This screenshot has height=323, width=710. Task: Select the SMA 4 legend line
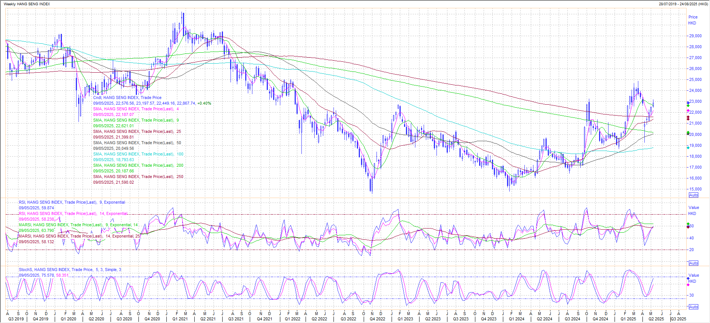point(136,109)
